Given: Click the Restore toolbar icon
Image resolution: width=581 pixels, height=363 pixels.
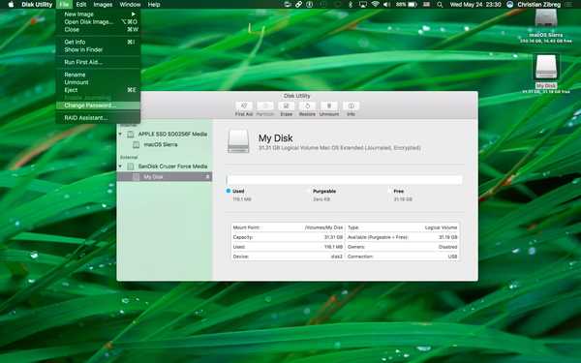Looking at the screenshot, I should pos(307,106).
